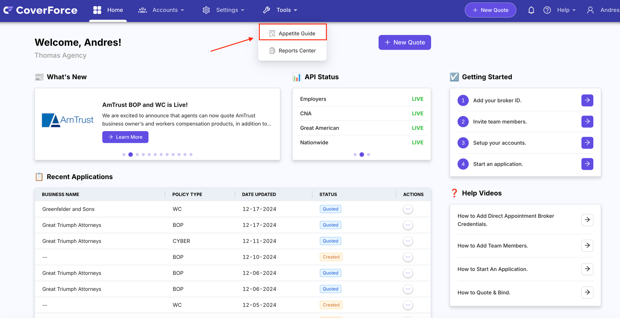Viewport: 620px width, 318px height.
Task: Click the notifications bell icon
Action: [x=531, y=10]
